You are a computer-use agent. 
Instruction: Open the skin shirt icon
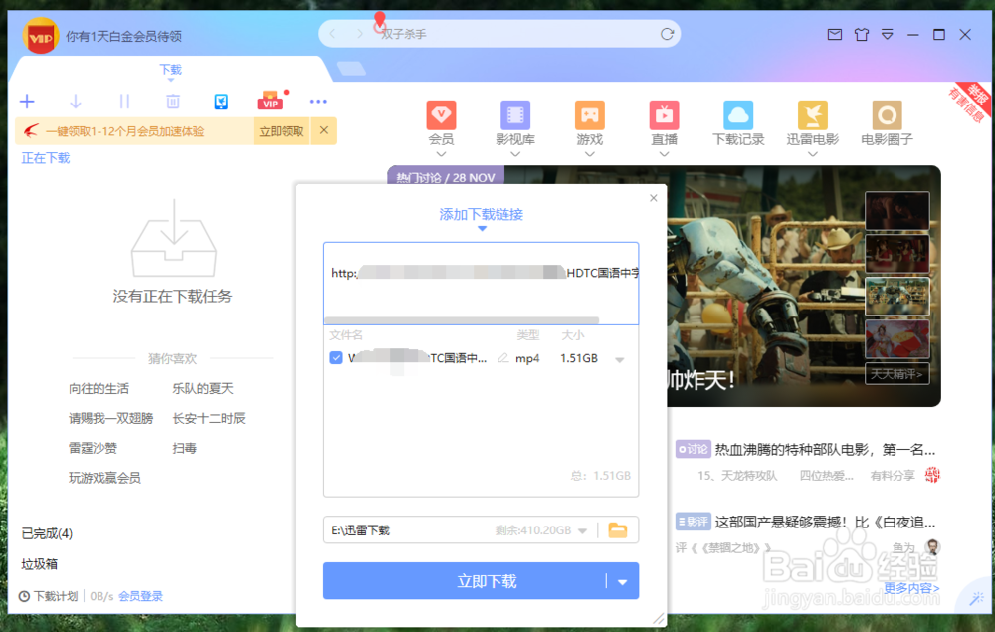861,34
